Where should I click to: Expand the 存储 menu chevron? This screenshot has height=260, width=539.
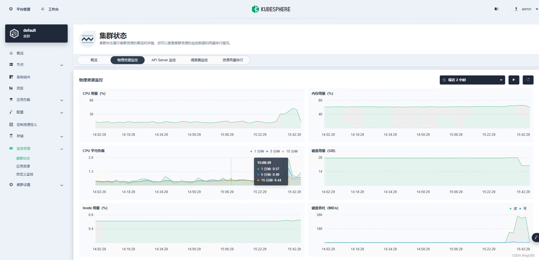coord(62,137)
